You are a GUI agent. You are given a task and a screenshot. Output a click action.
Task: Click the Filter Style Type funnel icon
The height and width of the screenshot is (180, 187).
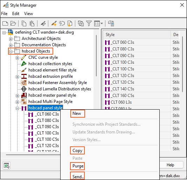(x=89, y=23)
